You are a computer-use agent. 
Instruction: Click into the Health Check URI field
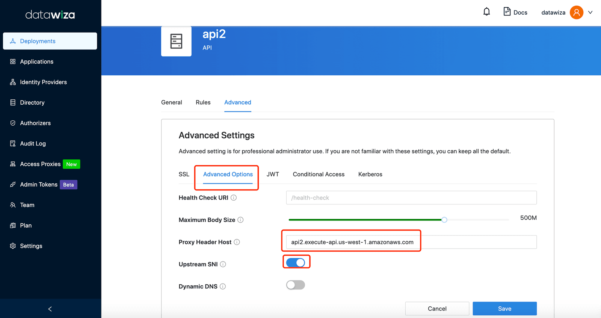(411, 198)
